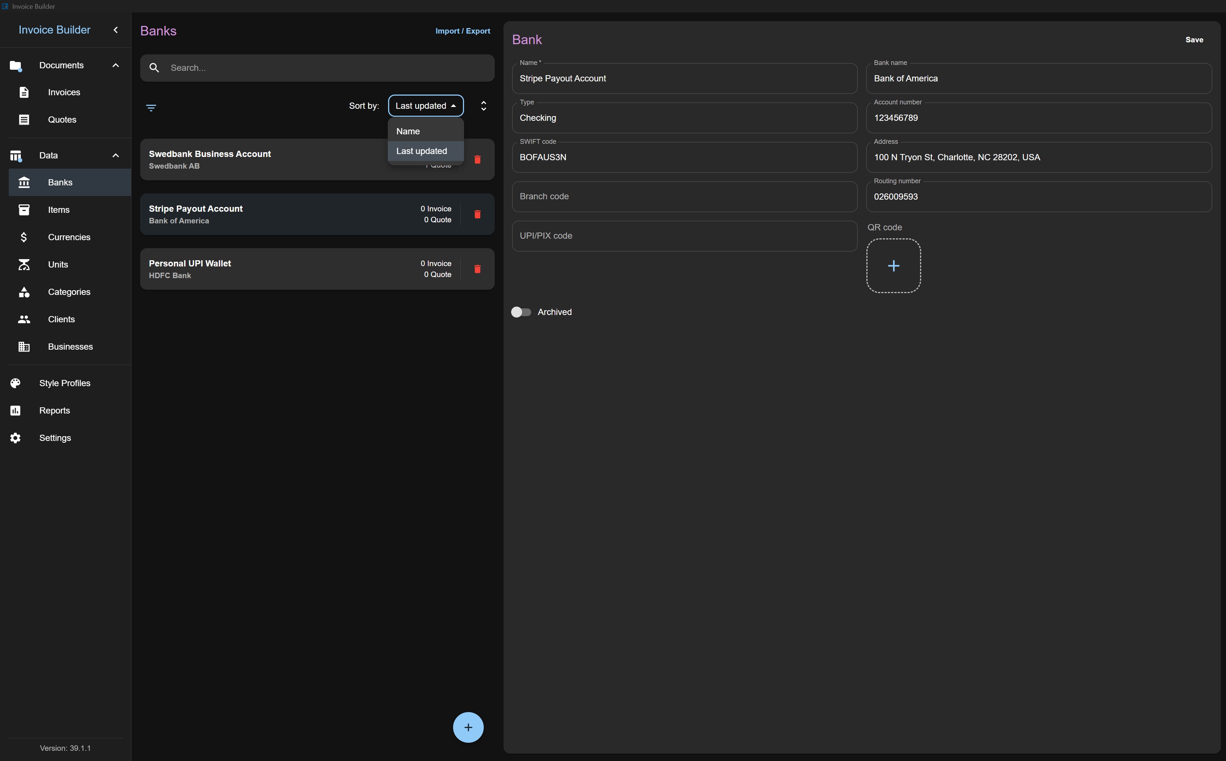Image resolution: width=1226 pixels, height=761 pixels.
Task: Add a new bank with the plus button
Action: tap(468, 727)
